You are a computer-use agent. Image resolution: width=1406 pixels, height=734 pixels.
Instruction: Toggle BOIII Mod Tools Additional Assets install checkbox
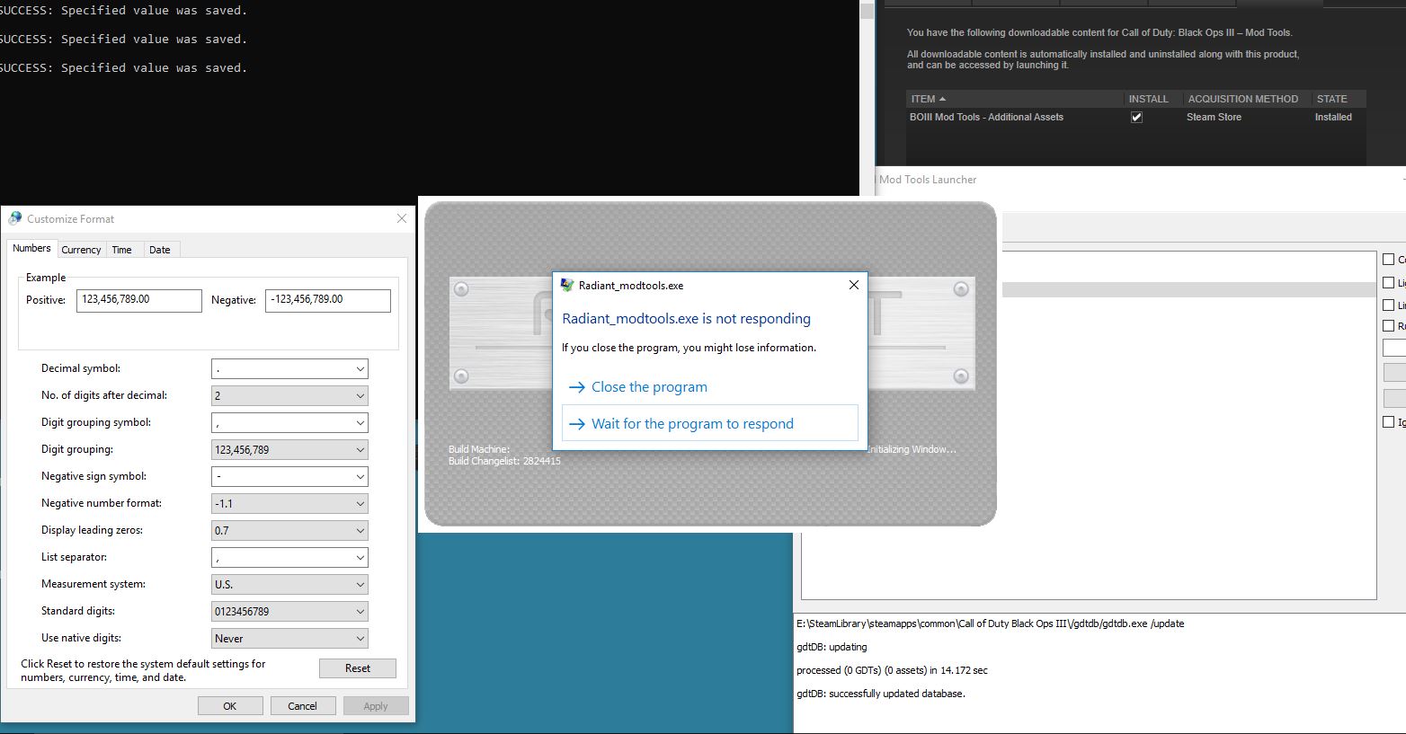pos(1136,117)
